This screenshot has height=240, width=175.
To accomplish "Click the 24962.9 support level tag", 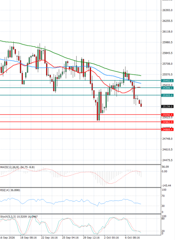I will pos(167,122).
